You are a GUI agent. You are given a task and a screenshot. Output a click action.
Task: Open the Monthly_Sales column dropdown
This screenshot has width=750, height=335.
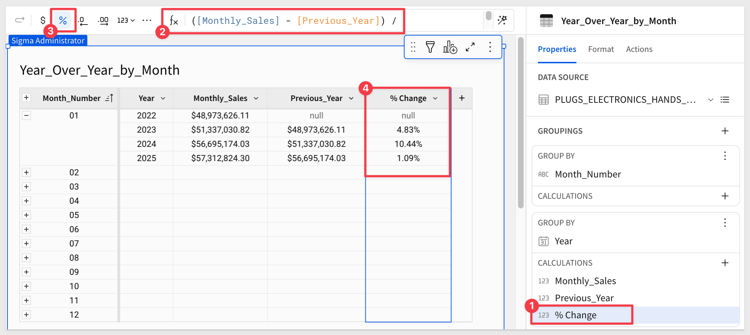[x=256, y=99]
